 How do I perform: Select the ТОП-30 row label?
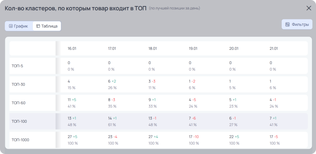pos(18,84)
